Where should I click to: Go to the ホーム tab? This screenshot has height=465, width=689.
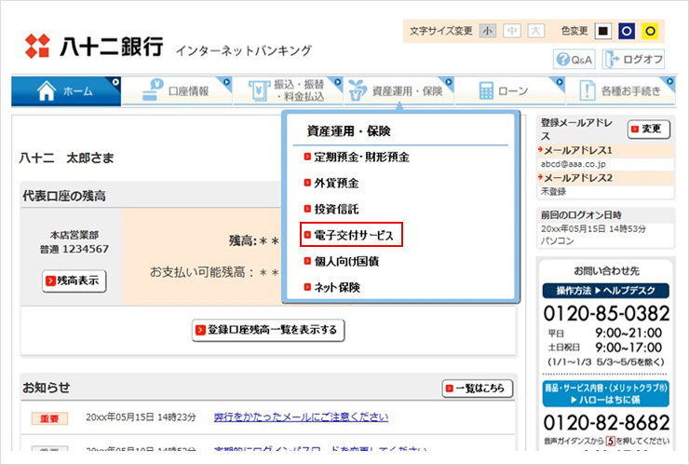66,91
